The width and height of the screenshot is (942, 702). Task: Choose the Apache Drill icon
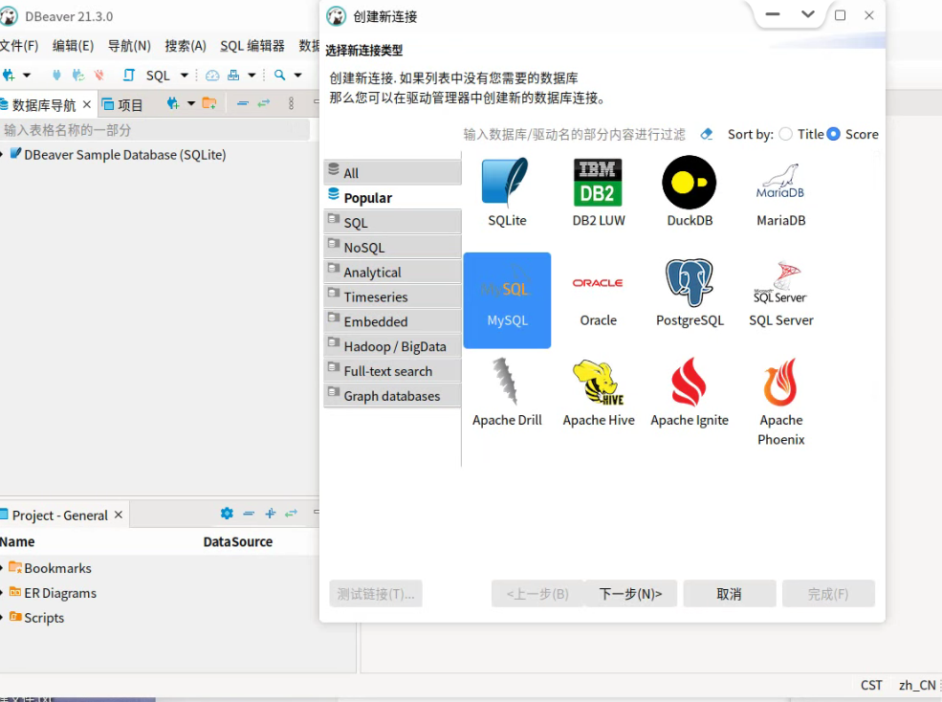507,392
